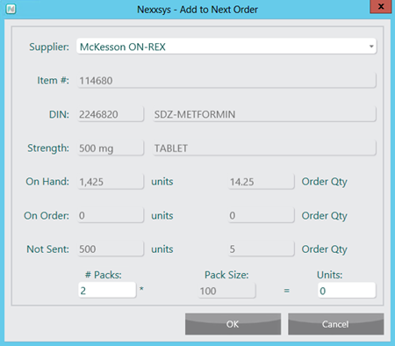This screenshot has height=346, width=395.
Task: Click the # Packs label
Action: 104,275
